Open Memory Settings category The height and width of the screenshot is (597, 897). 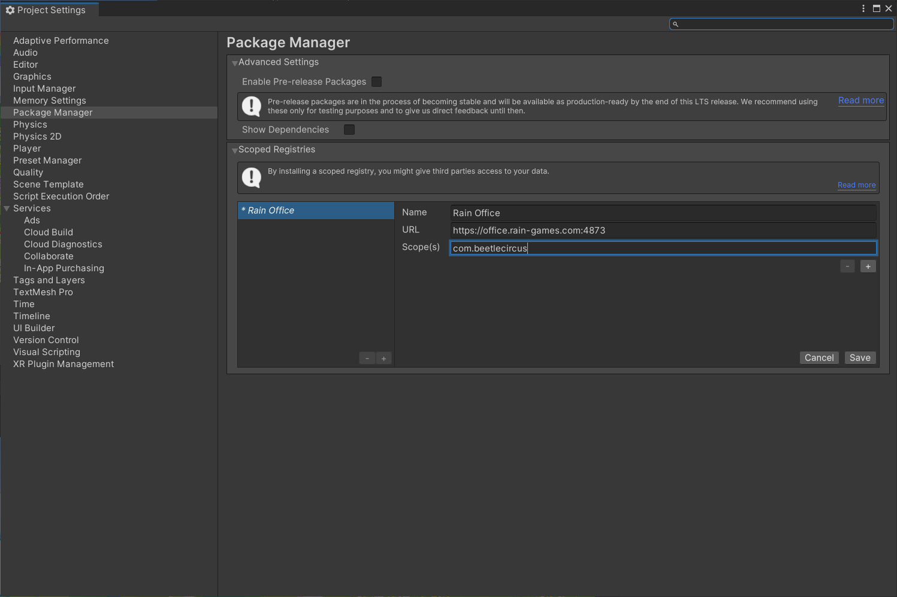click(x=50, y=101)
